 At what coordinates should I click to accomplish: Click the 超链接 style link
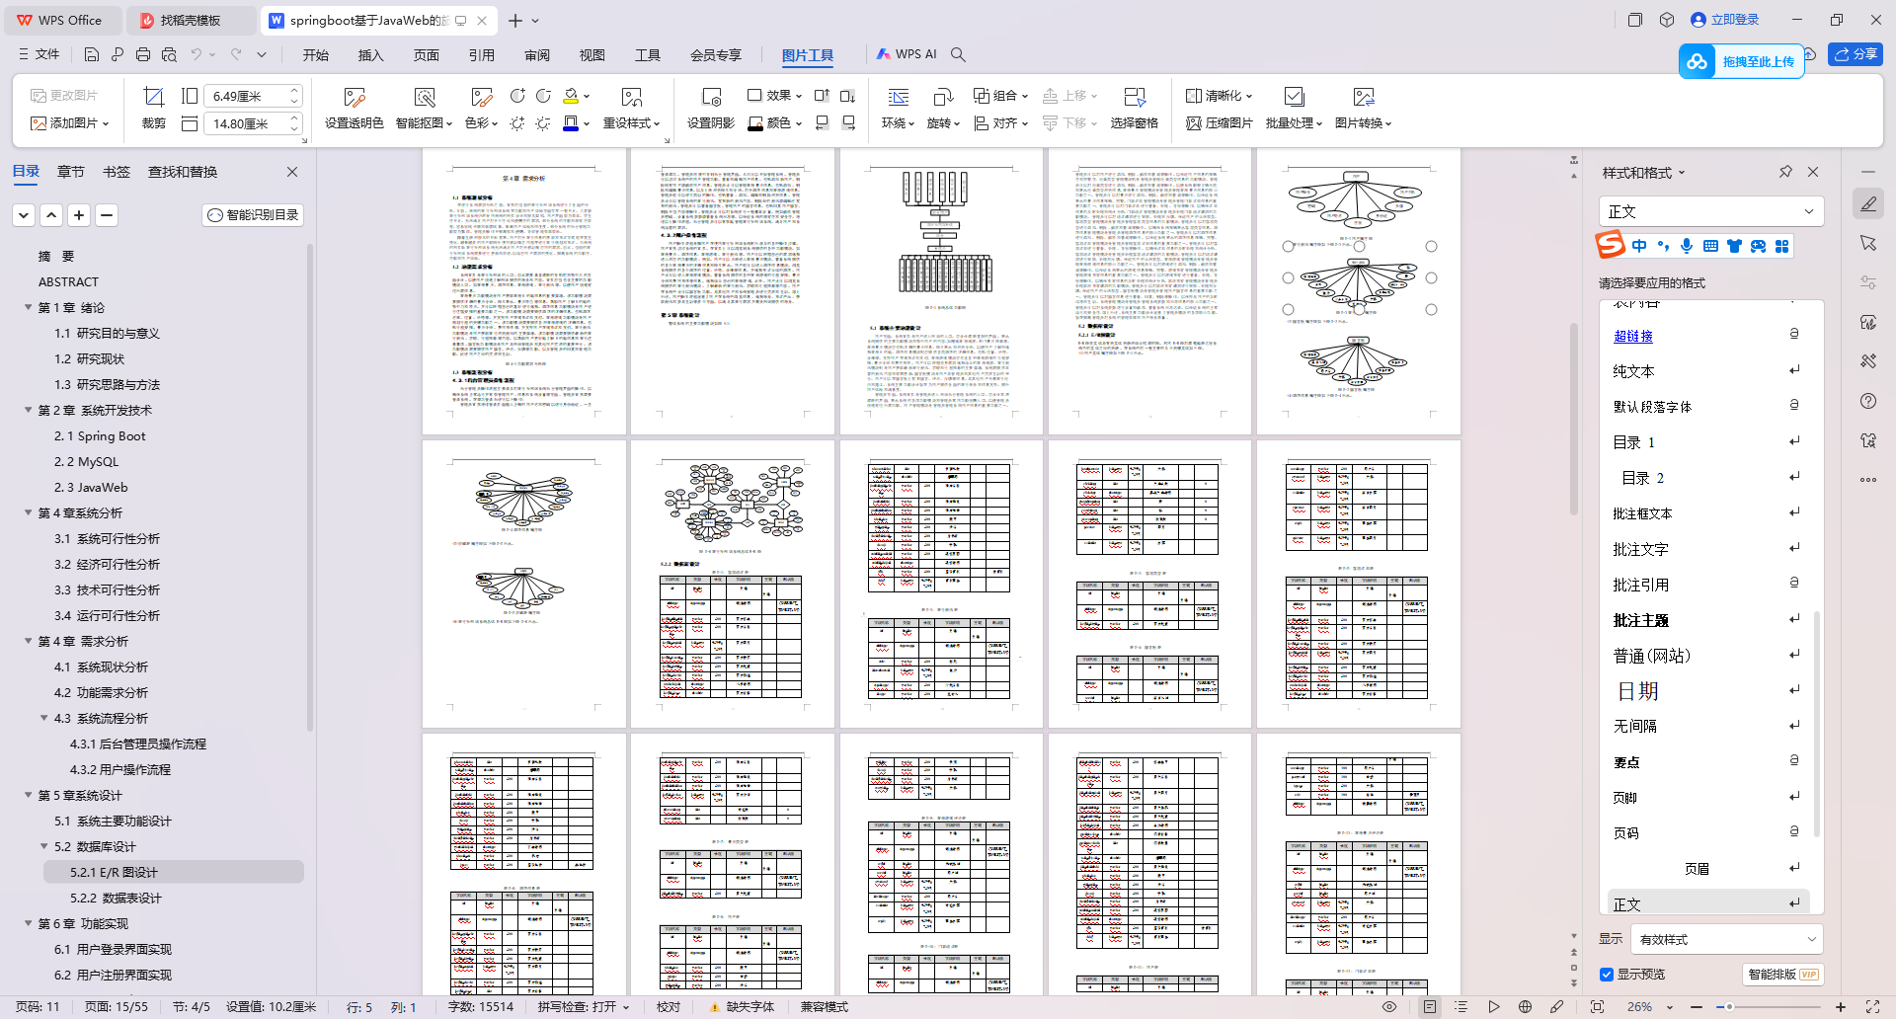click(1632, 336)
